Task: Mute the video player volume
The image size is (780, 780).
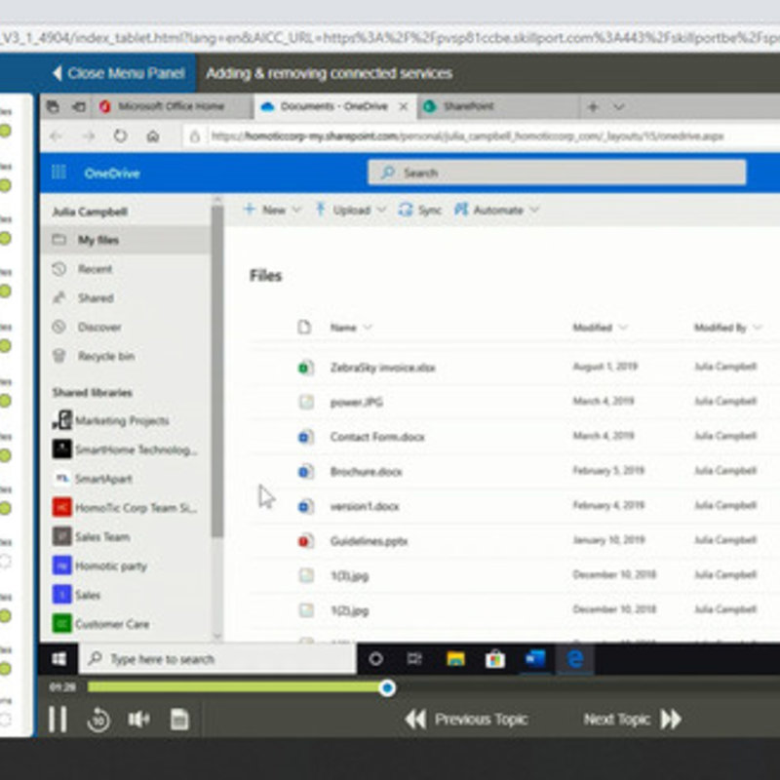Action: (x=138, y=720)
